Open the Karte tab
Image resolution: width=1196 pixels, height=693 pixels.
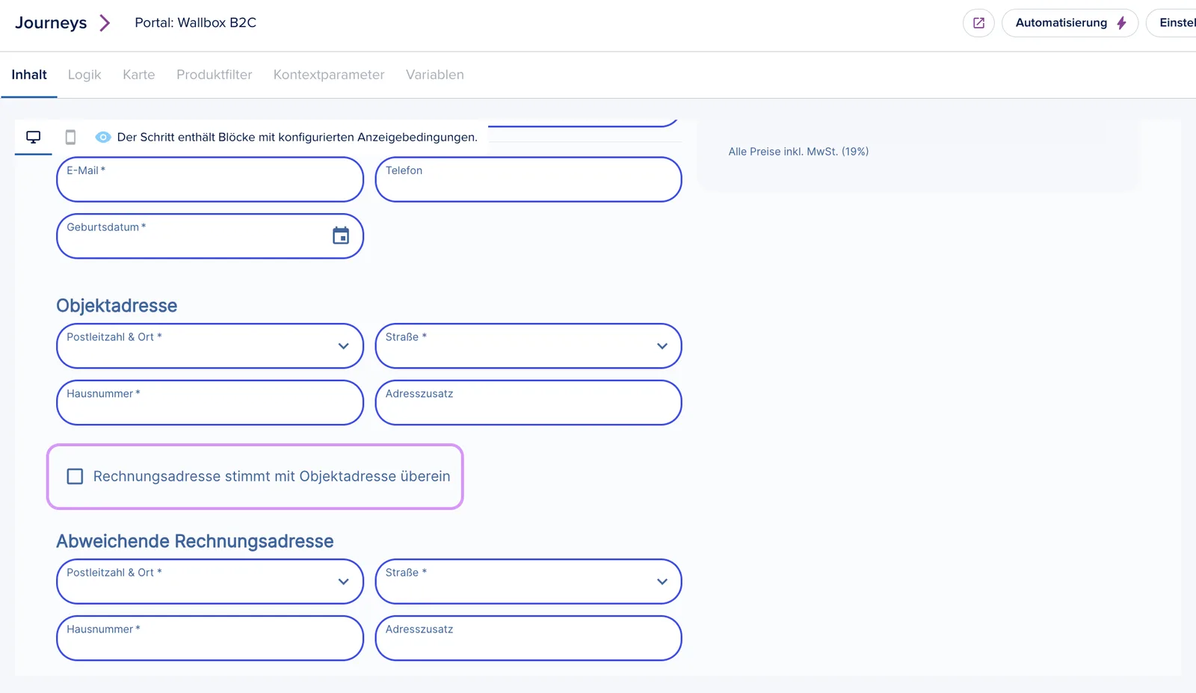tap(139, 75)
